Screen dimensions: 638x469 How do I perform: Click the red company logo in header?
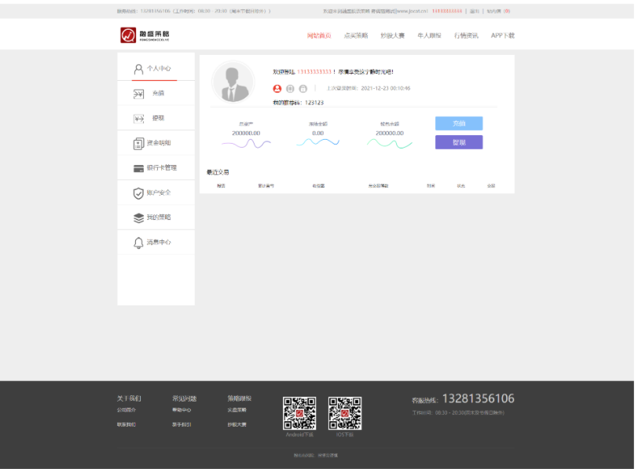(128, 35)
